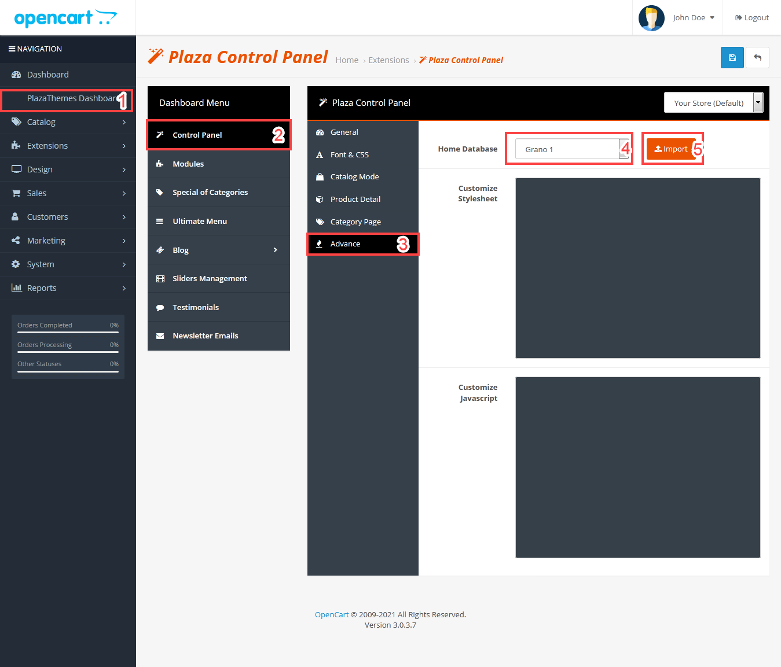Switch to the General tab
The width and height of the screenshot is (781, 667).
point(363,132)
